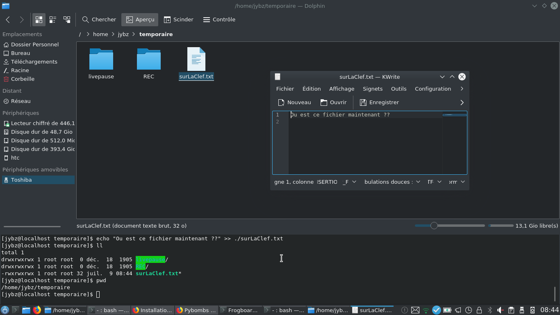Click the root slash in breadcrumb
This screenshot has height=315, width=560.
coord(80,34)
